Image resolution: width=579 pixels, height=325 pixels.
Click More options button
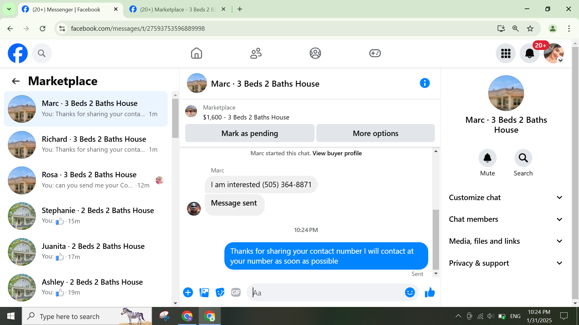tap(375, 133)
